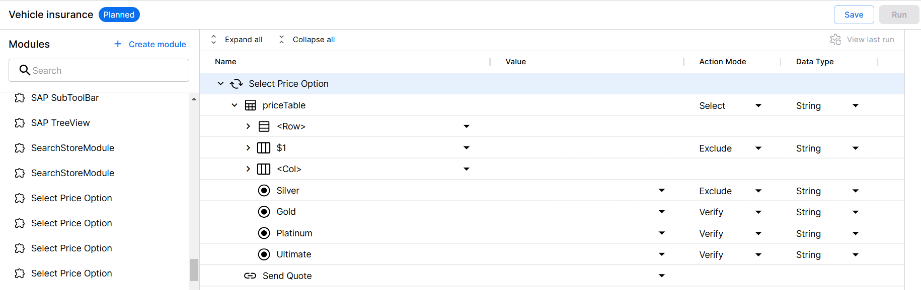Click the SAP TreeView module puzzle icon

[20, 123]
